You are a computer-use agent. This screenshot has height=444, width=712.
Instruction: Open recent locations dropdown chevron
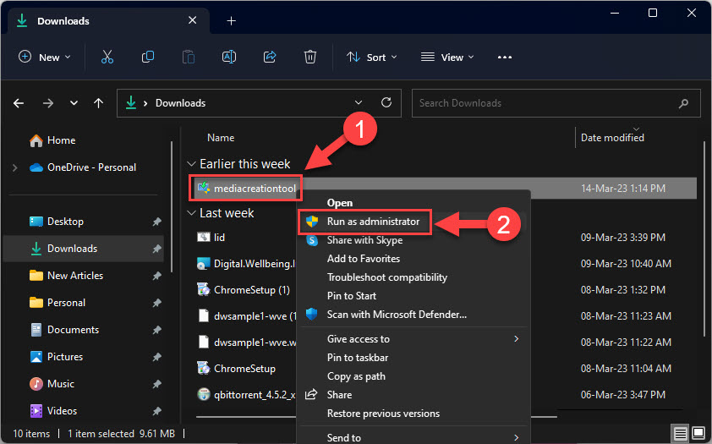[x=74, y=103]
